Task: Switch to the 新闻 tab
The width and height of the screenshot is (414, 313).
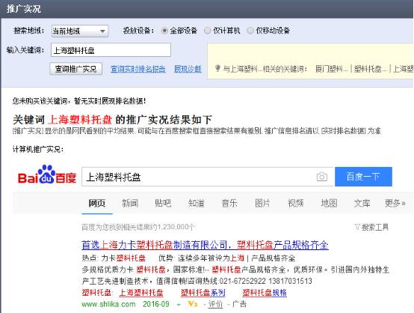Action: click(130, 203)
